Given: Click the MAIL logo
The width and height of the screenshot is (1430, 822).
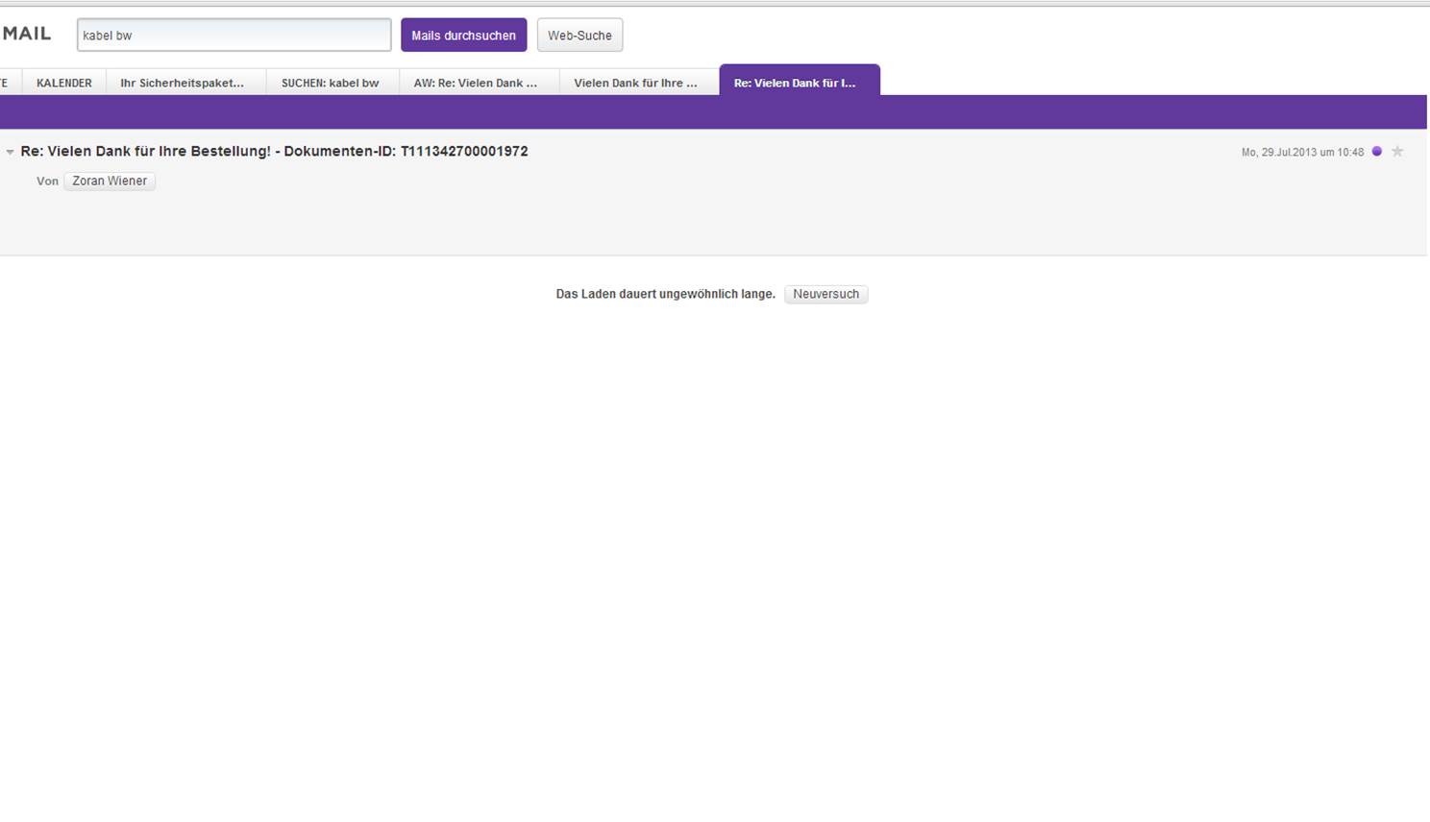Looking at the screenshot, I should pyautogui.click(x=26, y=34).
